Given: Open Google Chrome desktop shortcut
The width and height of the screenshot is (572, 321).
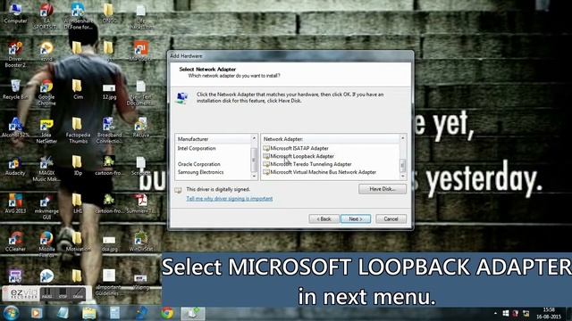Looking at the screenshot, I should (46, 92).
